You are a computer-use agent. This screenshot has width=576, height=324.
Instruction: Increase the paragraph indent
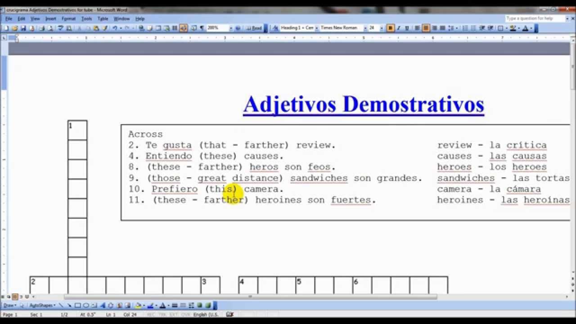pyautogui.click(x=491, y=28)
